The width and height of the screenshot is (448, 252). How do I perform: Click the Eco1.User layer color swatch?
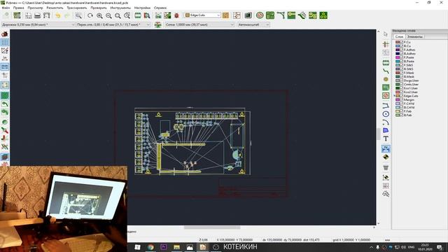click(x=398, y=88)
